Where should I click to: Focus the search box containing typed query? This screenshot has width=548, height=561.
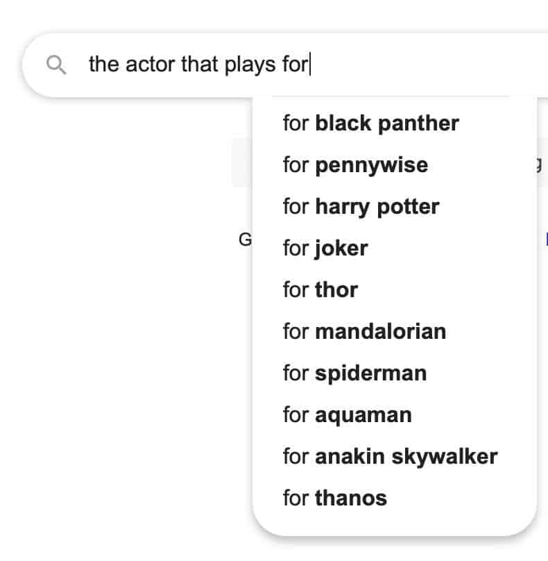click(285, 65)
